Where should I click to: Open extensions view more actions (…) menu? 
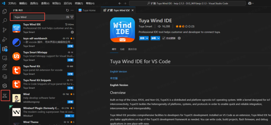72,10
